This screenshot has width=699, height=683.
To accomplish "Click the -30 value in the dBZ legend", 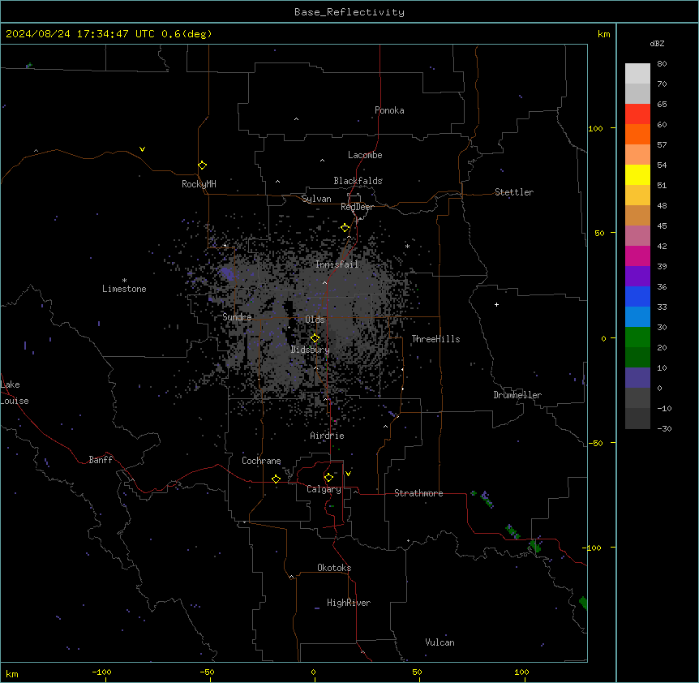I will tap(664, 428).
